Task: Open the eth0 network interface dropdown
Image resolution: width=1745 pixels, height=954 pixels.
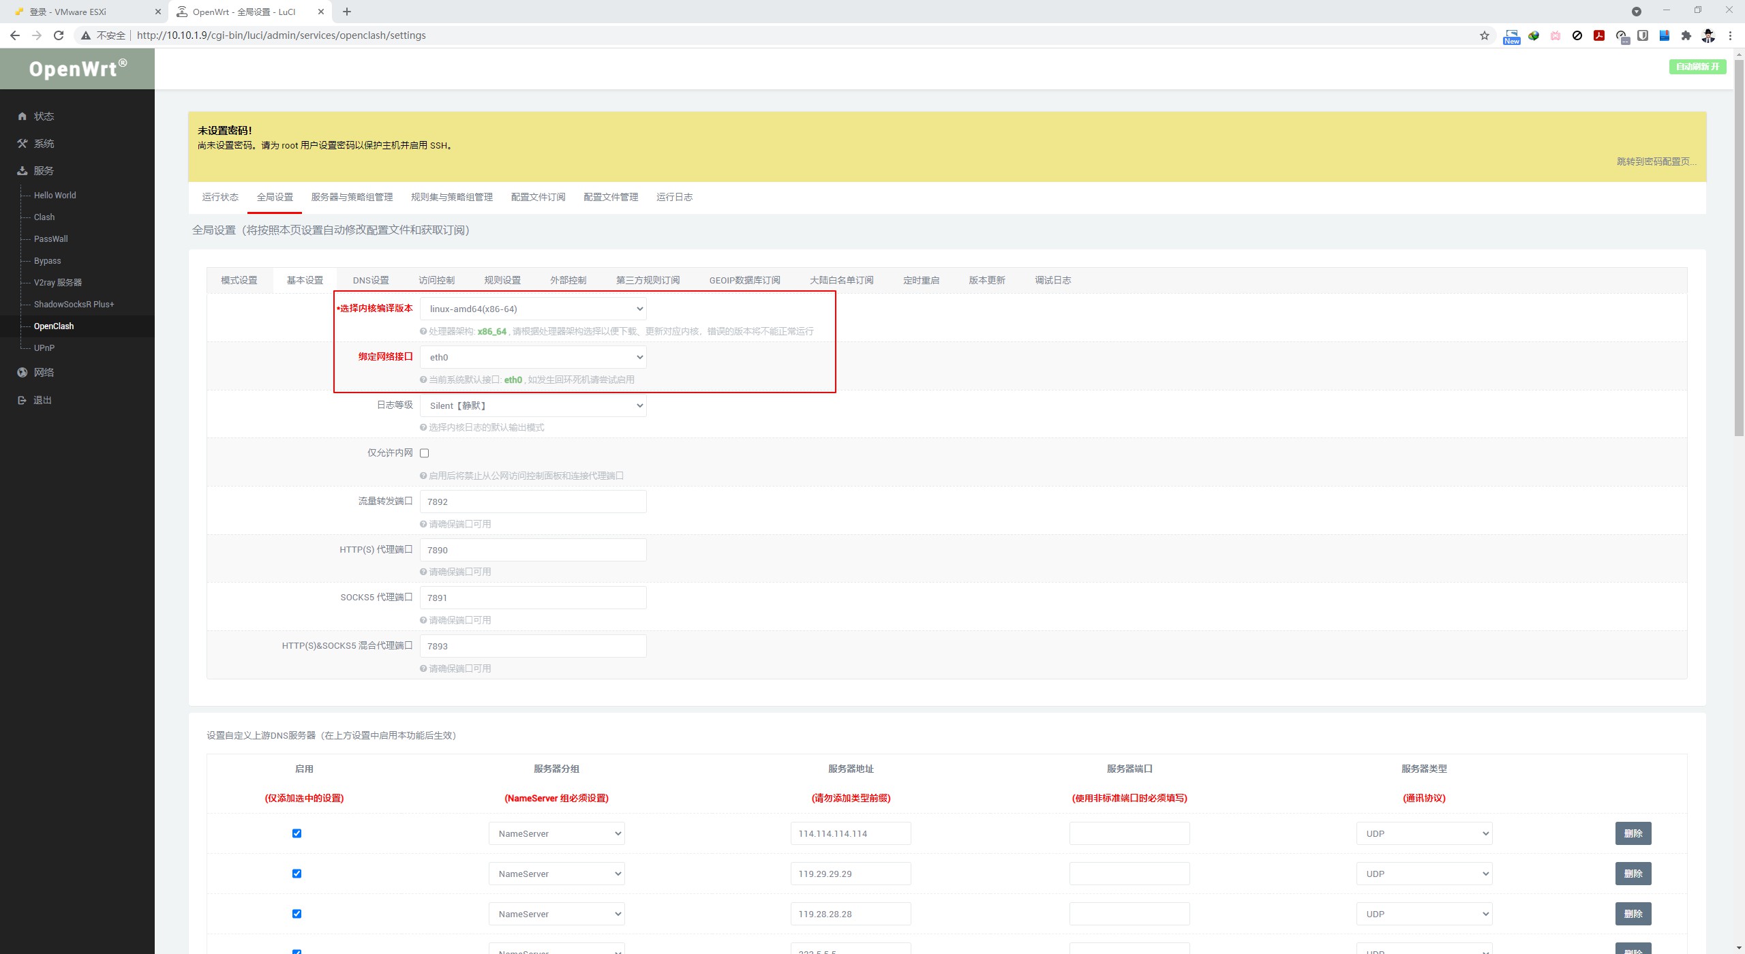Action: (533, 357)
